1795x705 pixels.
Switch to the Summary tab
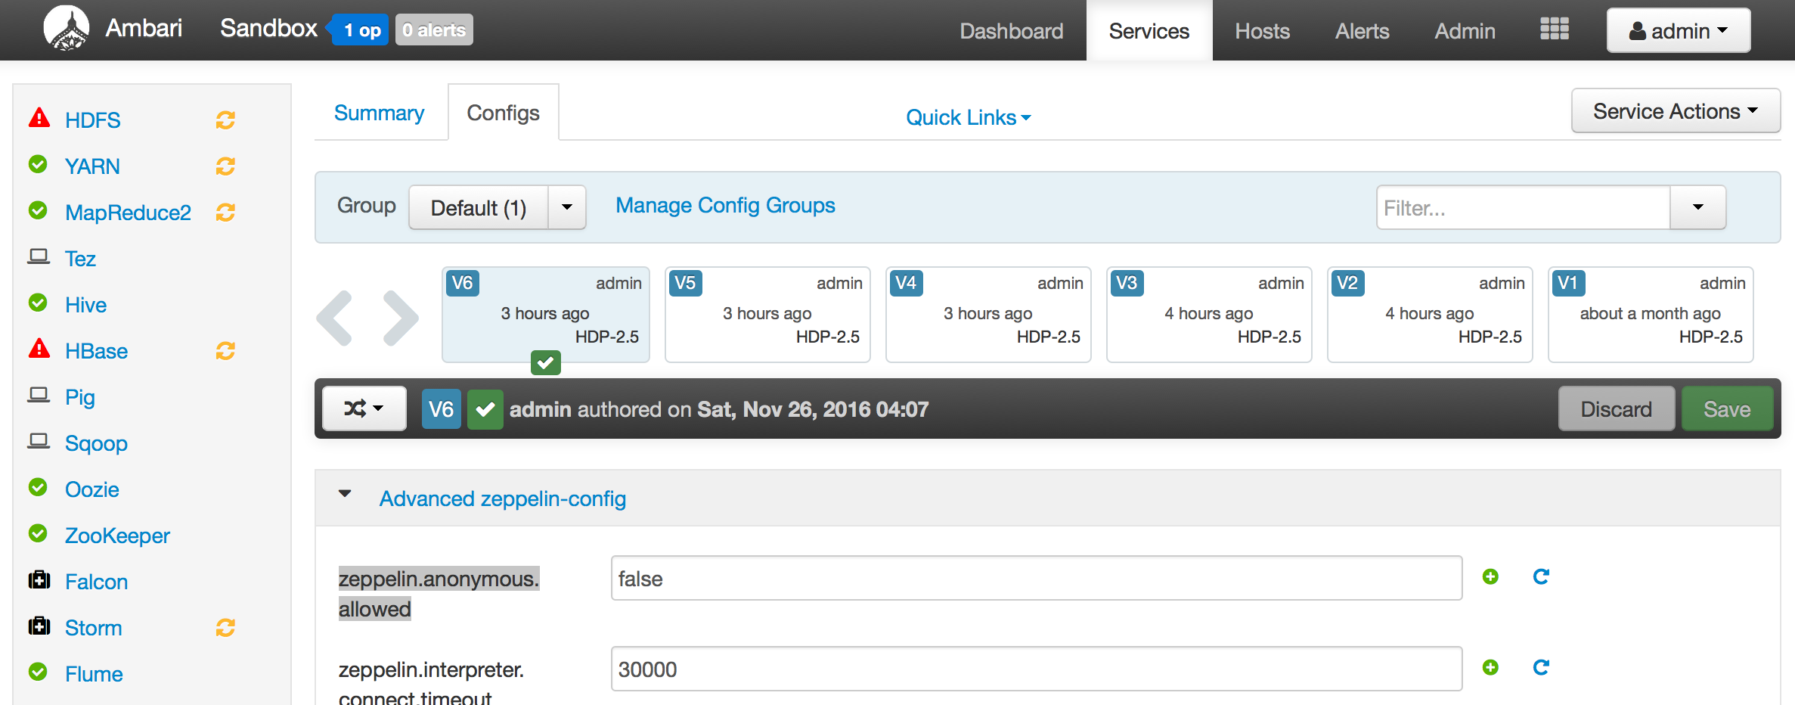pos(379,112)
